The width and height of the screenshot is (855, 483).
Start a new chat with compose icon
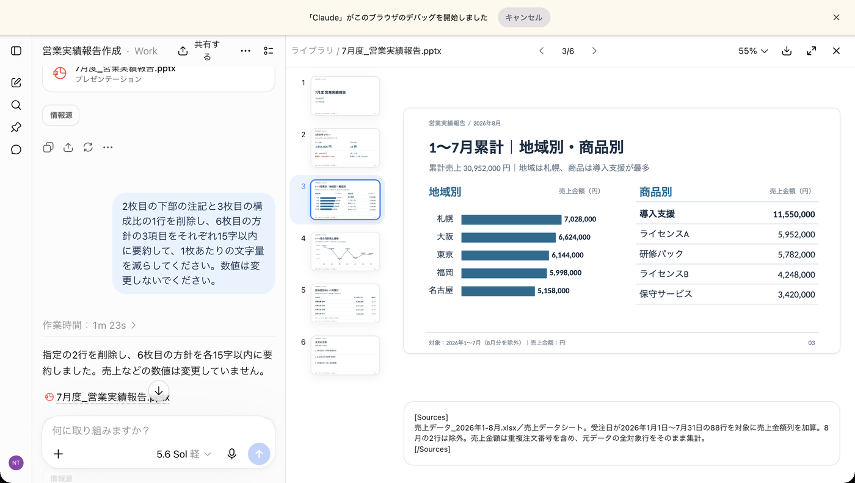click(16, 82)
